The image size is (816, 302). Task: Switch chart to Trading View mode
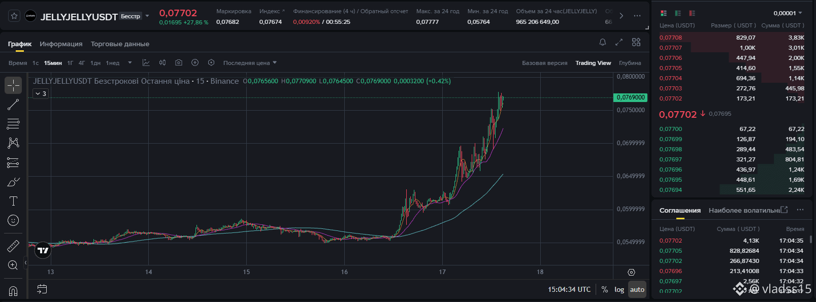pyautogui.click(x=593, y=63)
